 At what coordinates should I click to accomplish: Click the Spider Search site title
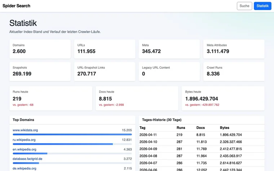point(17,6)
